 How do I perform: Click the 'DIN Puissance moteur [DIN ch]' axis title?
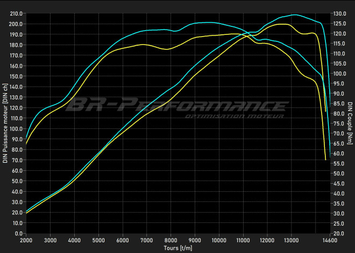tap(5, 123)
